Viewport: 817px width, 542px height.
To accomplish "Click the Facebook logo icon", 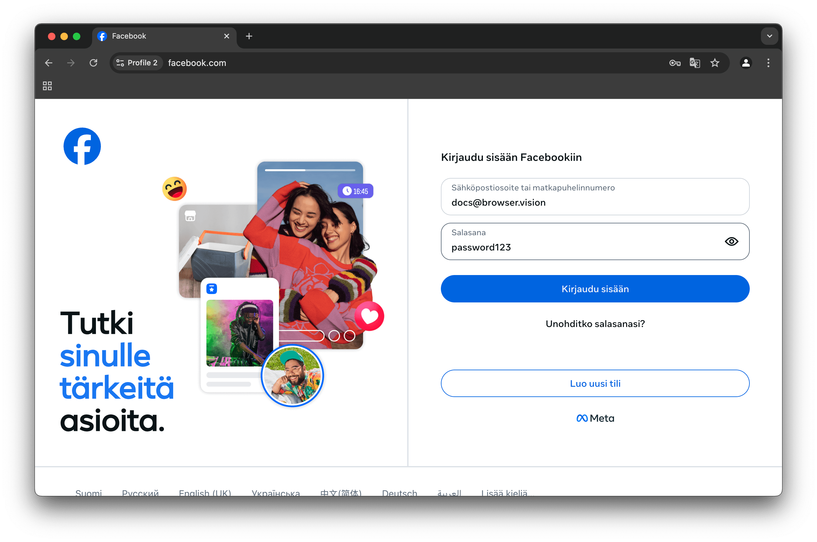I will pos(82,146).
